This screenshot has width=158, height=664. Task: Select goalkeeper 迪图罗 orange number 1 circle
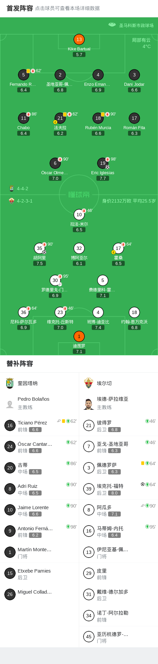pos(79,336)
